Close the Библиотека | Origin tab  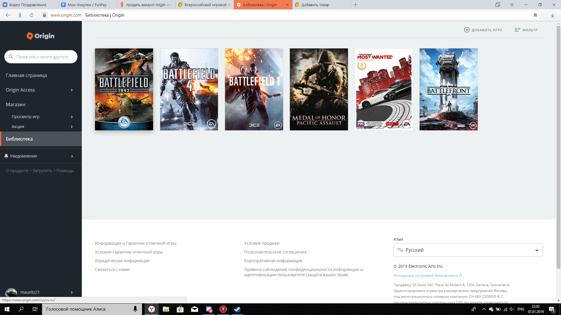(288, 5)
